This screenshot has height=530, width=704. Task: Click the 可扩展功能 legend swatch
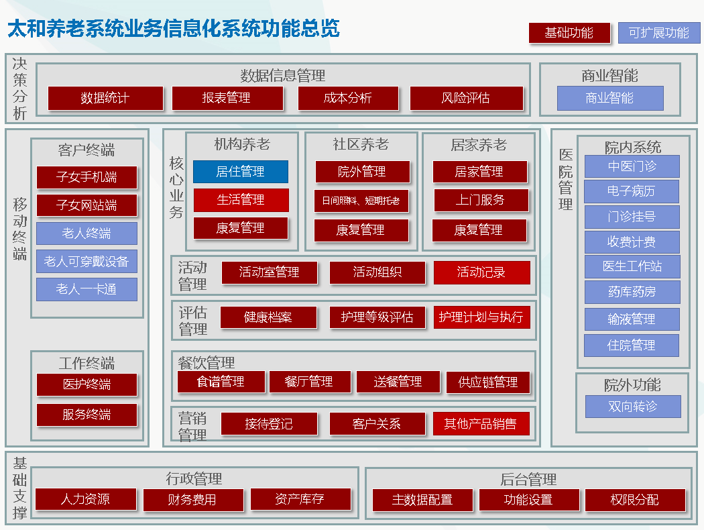tap(658, 33)
